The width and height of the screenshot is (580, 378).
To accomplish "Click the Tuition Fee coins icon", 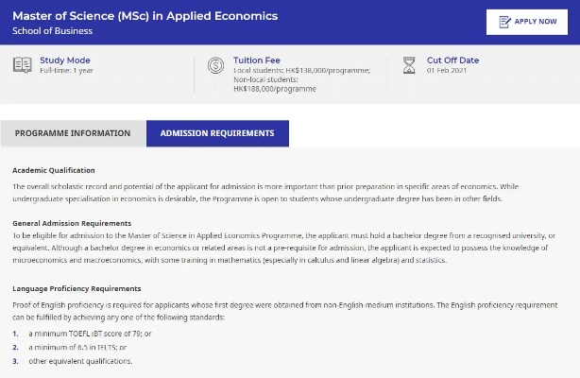I will pos(214,65).
